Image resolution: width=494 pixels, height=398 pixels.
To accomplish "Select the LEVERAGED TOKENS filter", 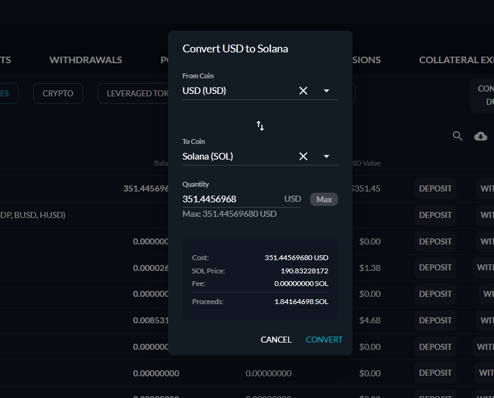I will pyautogui.click(x=133, y=93).
